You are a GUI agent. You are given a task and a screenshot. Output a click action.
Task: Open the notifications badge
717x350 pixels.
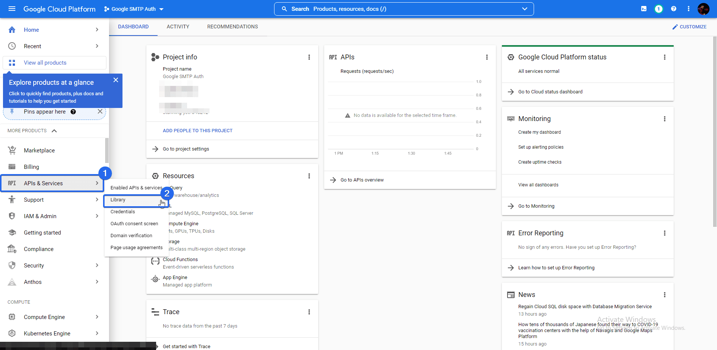click(x=659, y=9)
